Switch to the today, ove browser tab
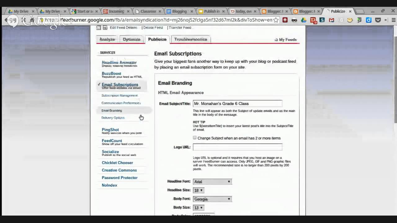This screenshot has height=223, width=397. [243, 11]
